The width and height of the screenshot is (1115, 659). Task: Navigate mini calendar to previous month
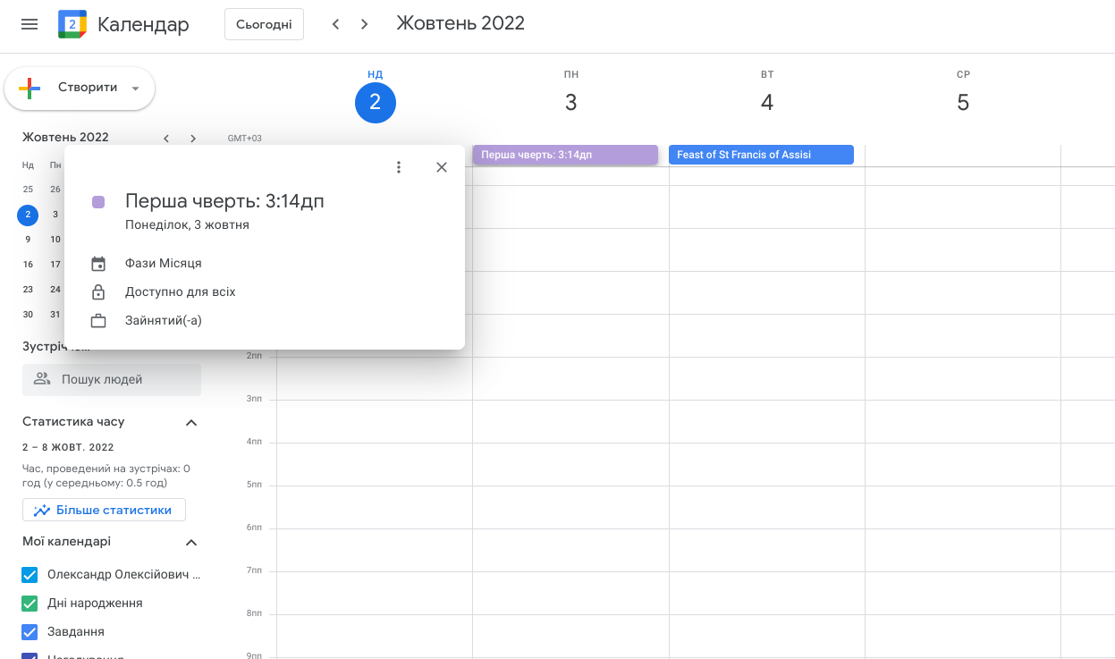pyautogui.click(x=165, y=139)
